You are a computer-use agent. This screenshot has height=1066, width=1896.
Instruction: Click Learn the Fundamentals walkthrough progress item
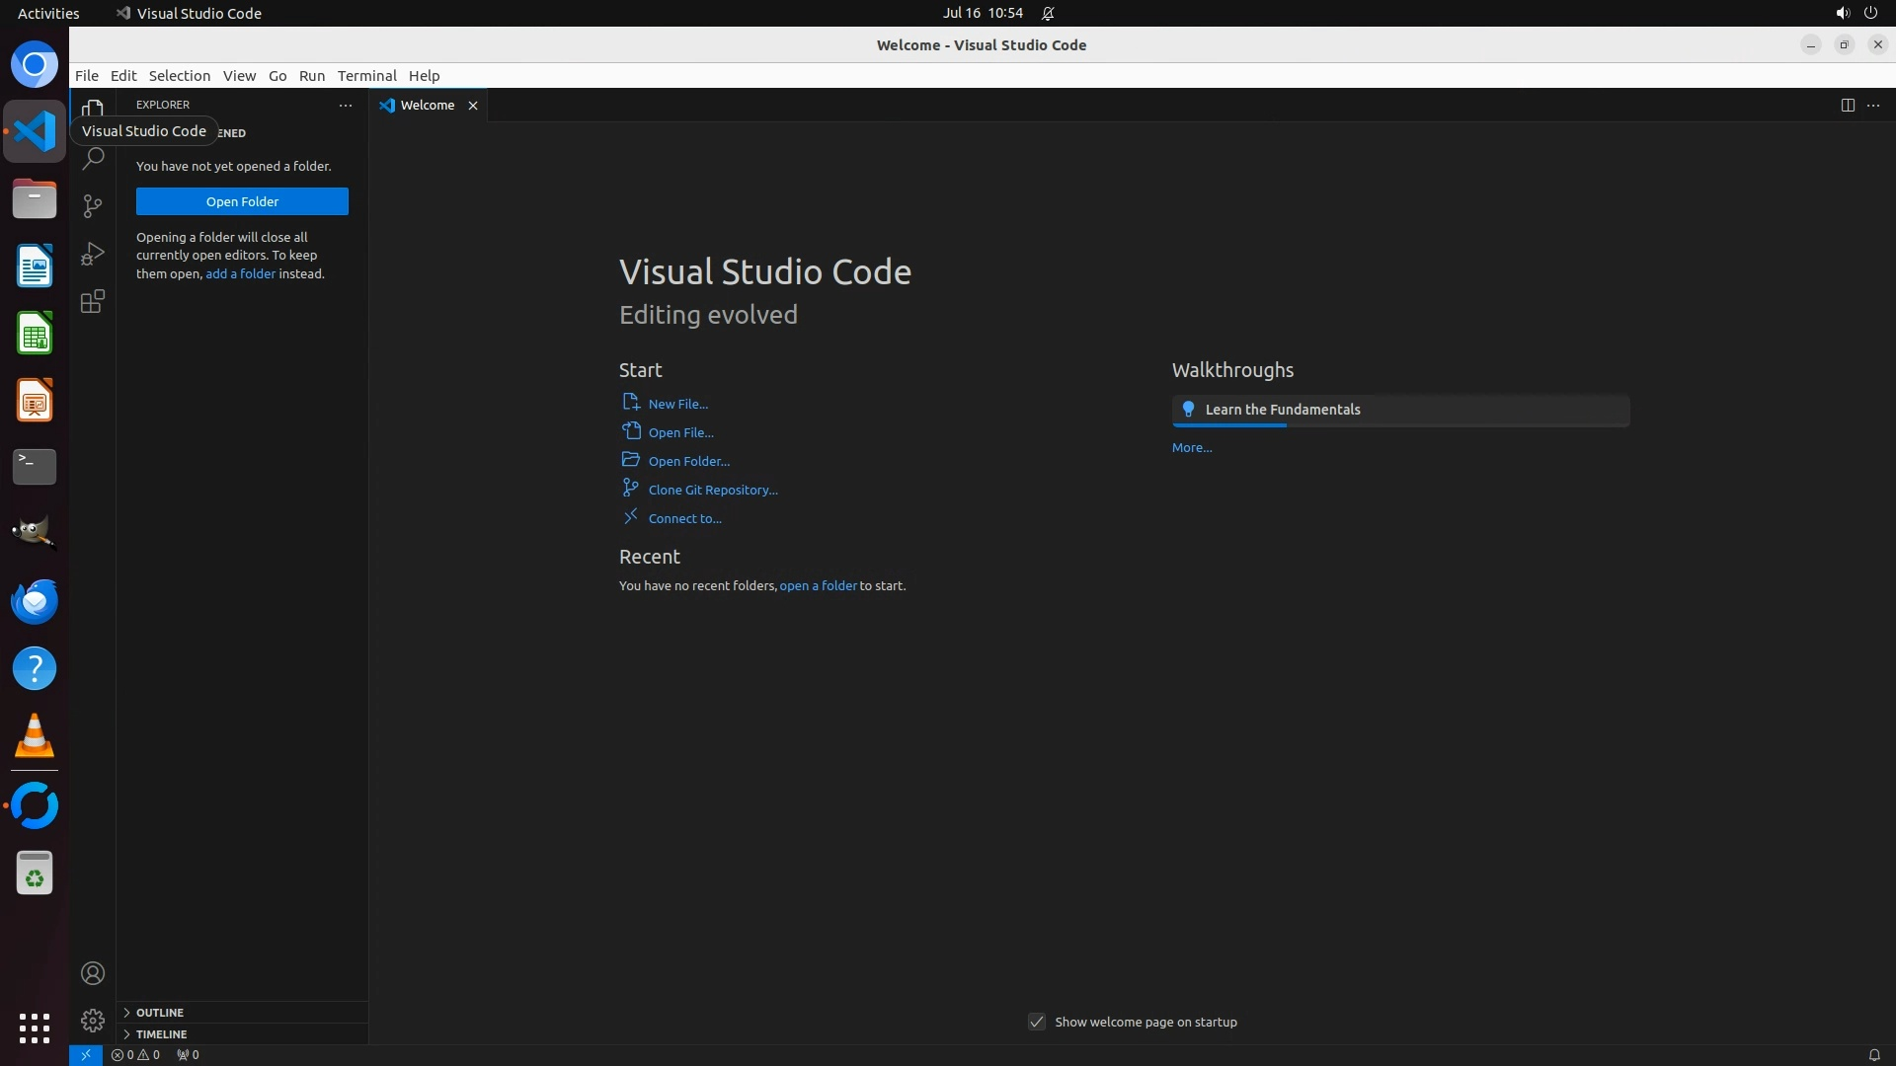(x=1399, y=410)
